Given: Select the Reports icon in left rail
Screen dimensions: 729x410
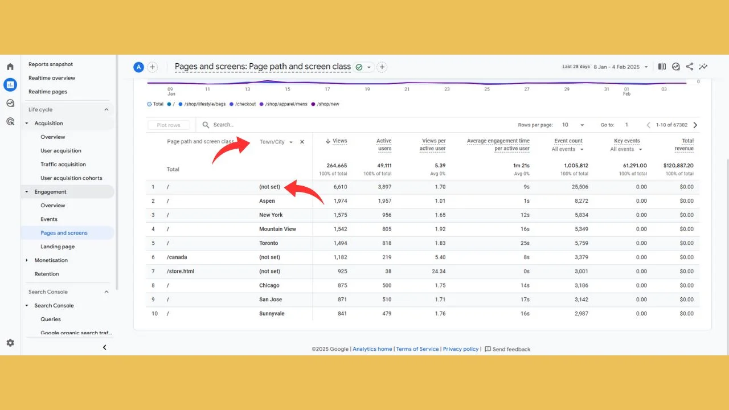Looking at the screenshot, I should pos(10,85).
